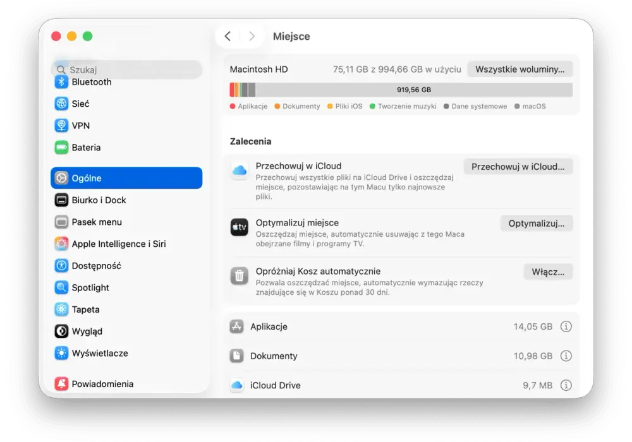Click the Wygląd appearance icon
The width and height of the screenshot is (632, 442).
coord(61,331)
